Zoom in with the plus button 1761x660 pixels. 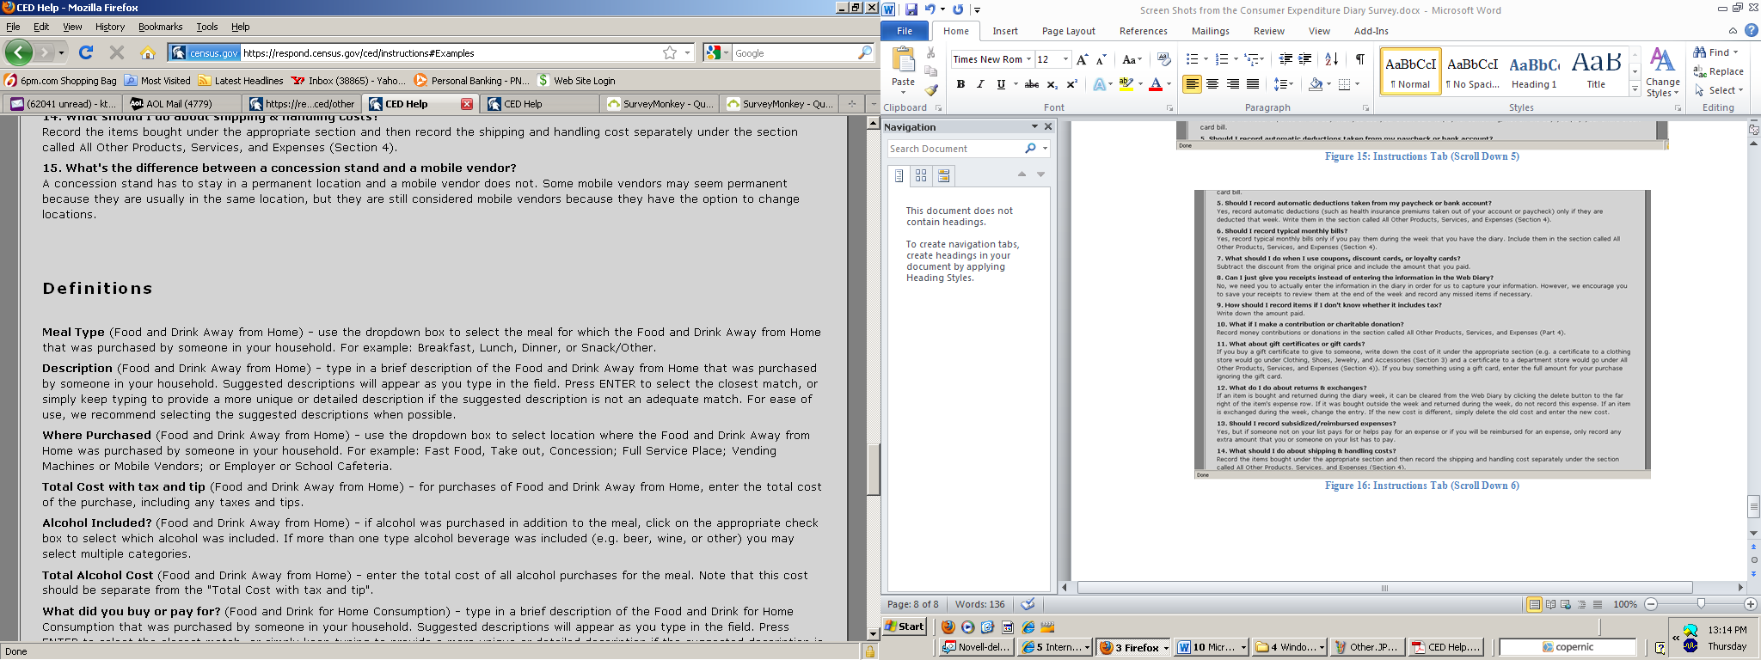(1750, 604)
